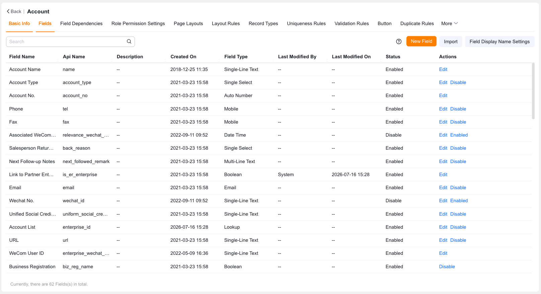Click the search magnifier icon
The width and height of the screenshot is (541, 294).
click(129, 42)
